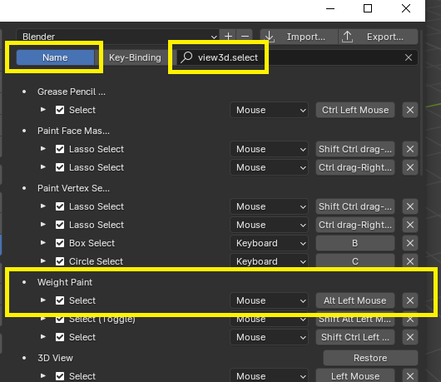The height and width of the screenshot is (382, 441).
Task: Open Mouse dropdown for Grease Pencil Select
Action: tap(269, 110)
